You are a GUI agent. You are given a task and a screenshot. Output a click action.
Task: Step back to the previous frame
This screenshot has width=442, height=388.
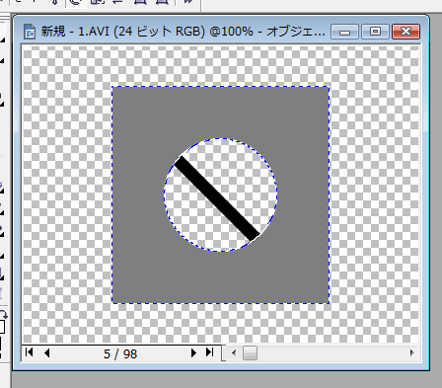click(47, 352)
